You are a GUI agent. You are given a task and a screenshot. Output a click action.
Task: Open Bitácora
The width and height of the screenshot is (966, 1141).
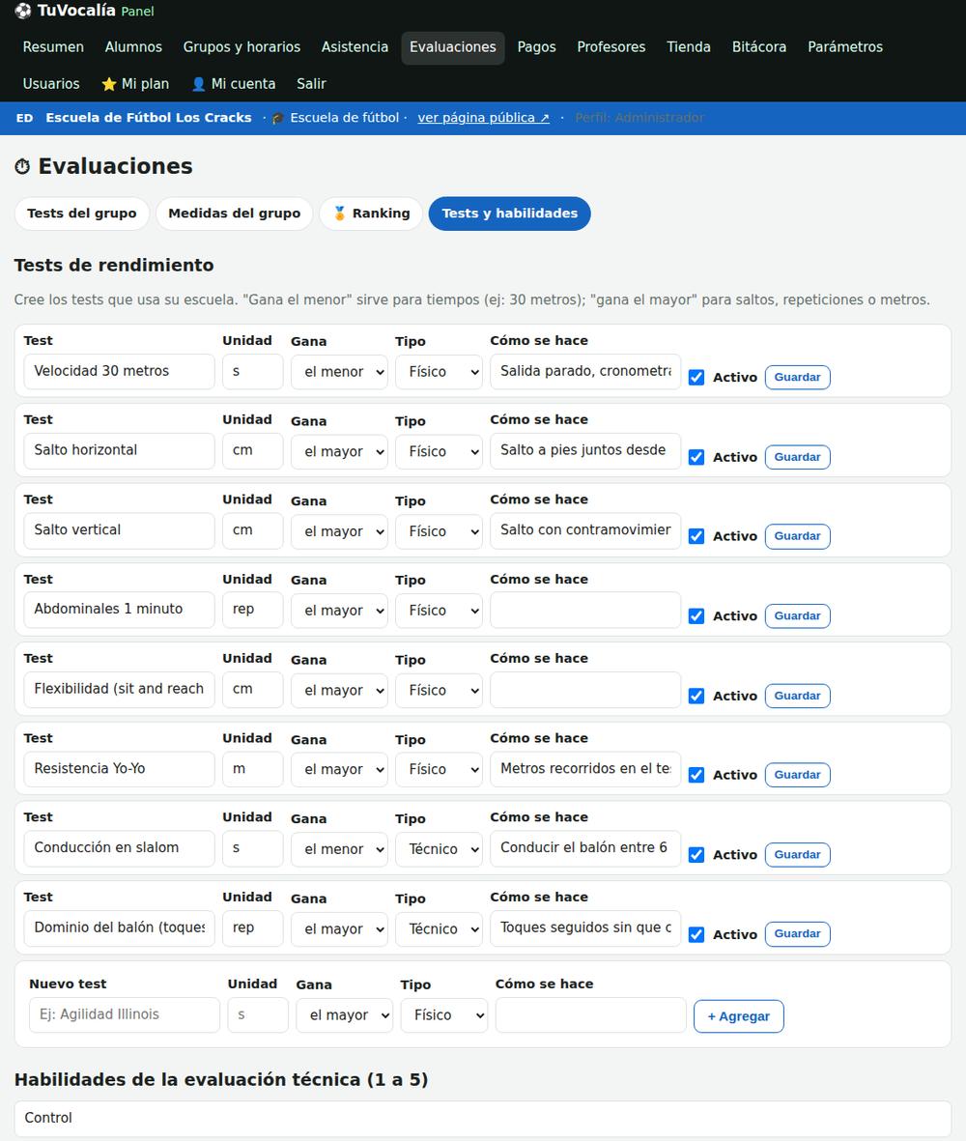758,47
